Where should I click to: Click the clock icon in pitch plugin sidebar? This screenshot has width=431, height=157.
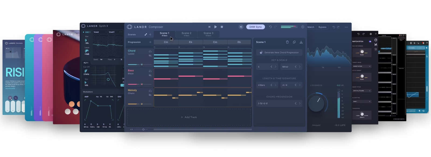376,40
